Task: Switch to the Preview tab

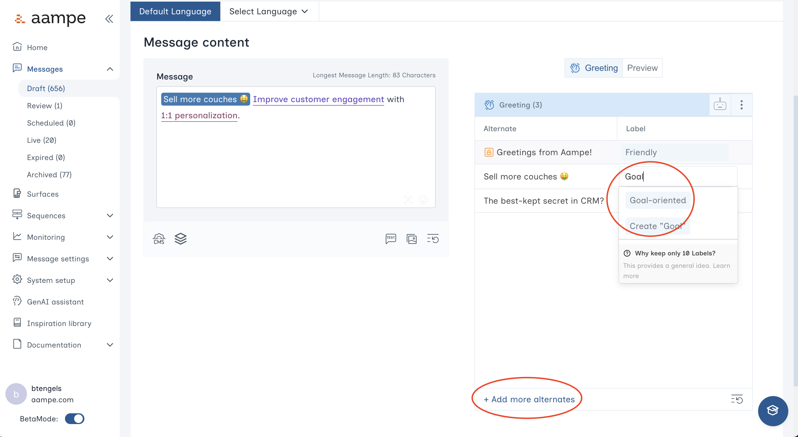Action: coord(642,68)
